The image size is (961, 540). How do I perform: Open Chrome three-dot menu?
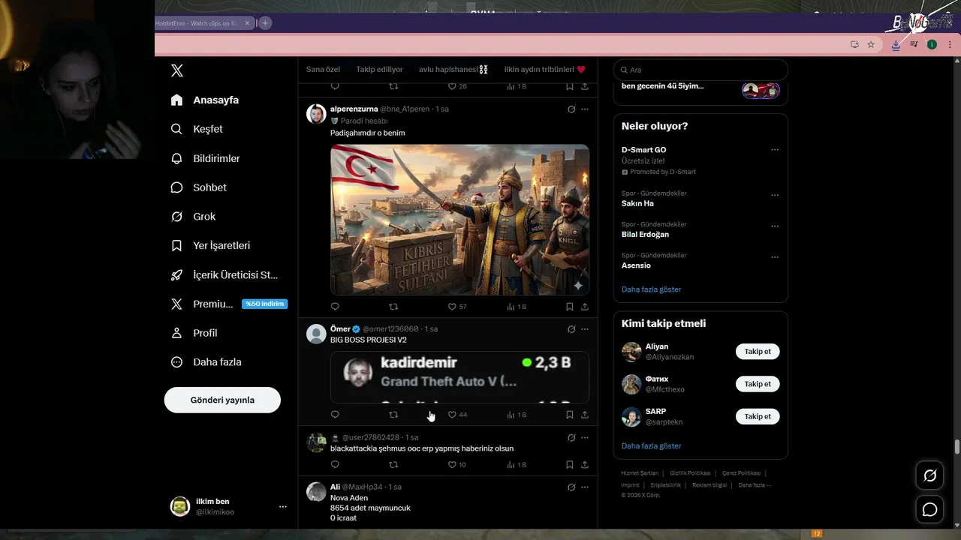[950, 44]
